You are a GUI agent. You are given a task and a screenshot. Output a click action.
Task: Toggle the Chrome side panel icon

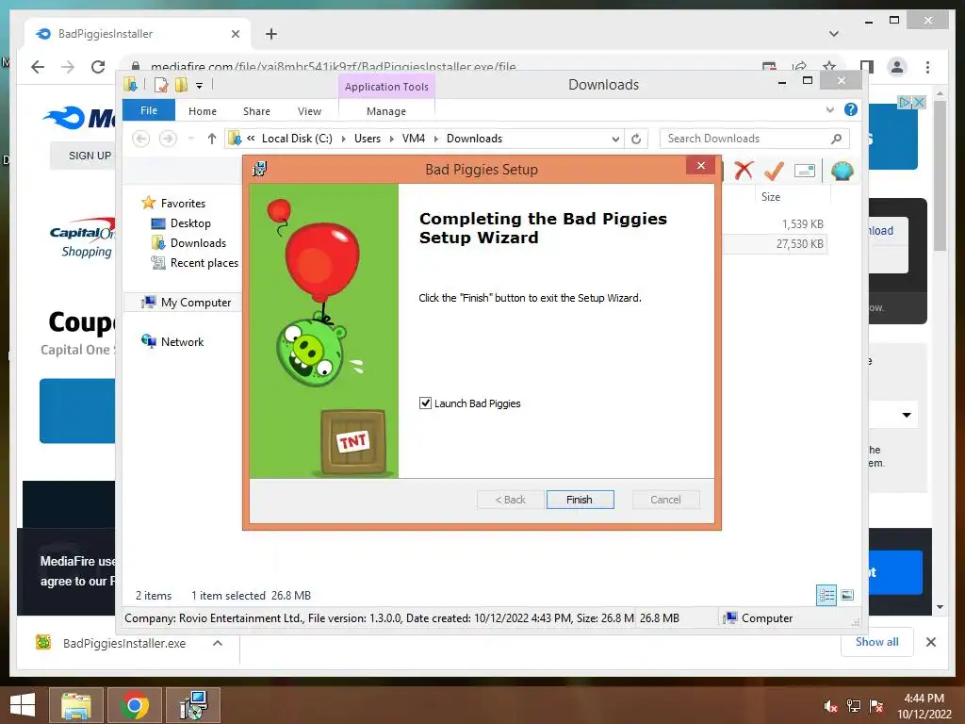pos(867,67)
